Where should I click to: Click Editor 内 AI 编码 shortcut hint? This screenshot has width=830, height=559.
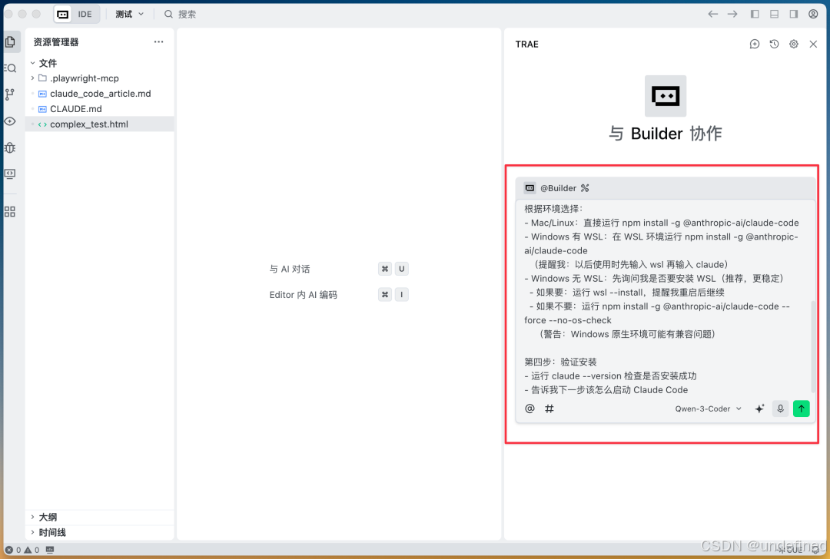click(x=304, y=295)
